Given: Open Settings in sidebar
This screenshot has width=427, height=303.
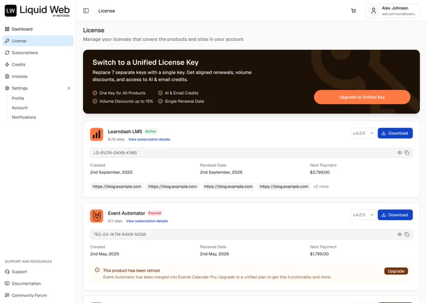Looking at the screenshot, I should pos(38,88).
